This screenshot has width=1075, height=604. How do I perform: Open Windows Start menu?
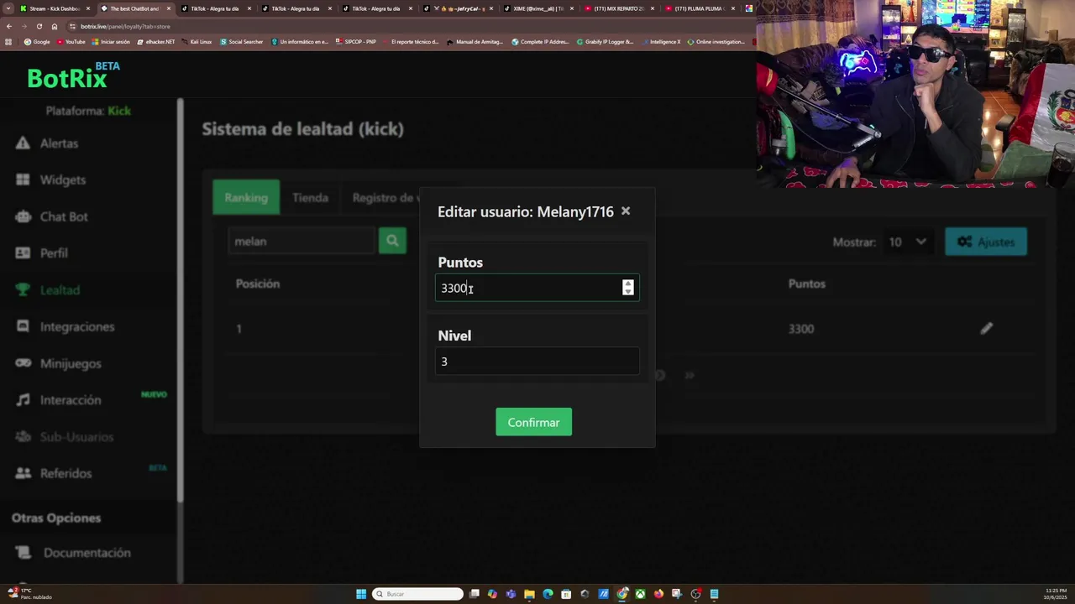click(x=361, y=594)
